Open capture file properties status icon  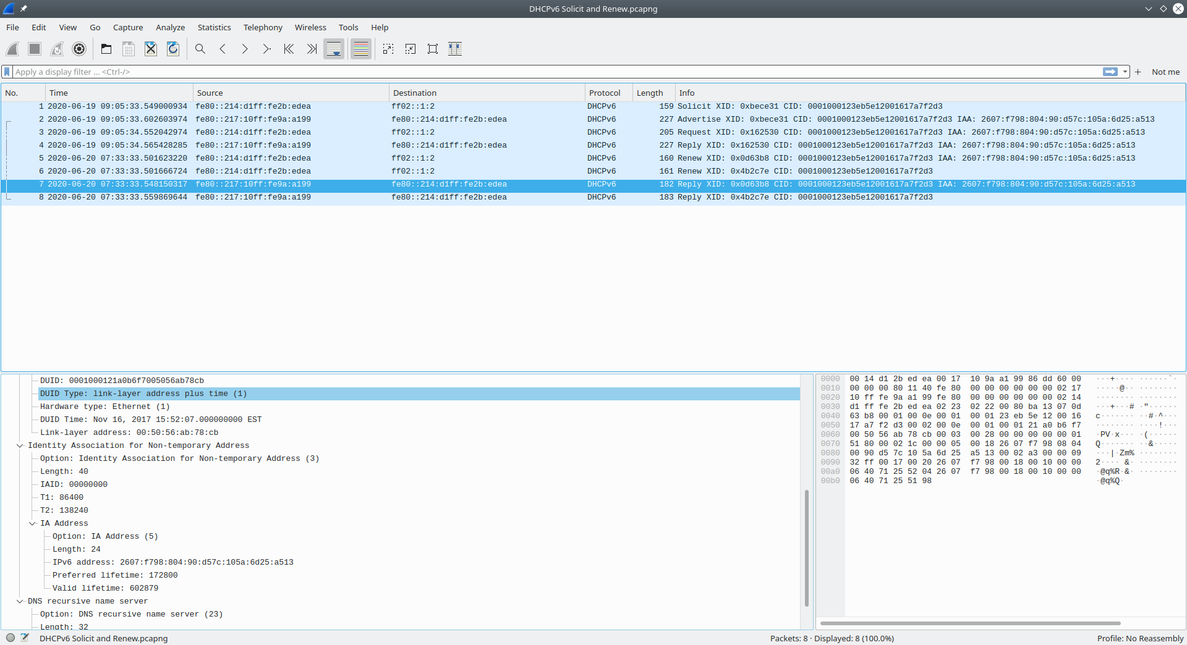tap(25, 638)
